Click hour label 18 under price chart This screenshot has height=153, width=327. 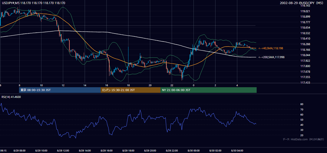(128, 85)
